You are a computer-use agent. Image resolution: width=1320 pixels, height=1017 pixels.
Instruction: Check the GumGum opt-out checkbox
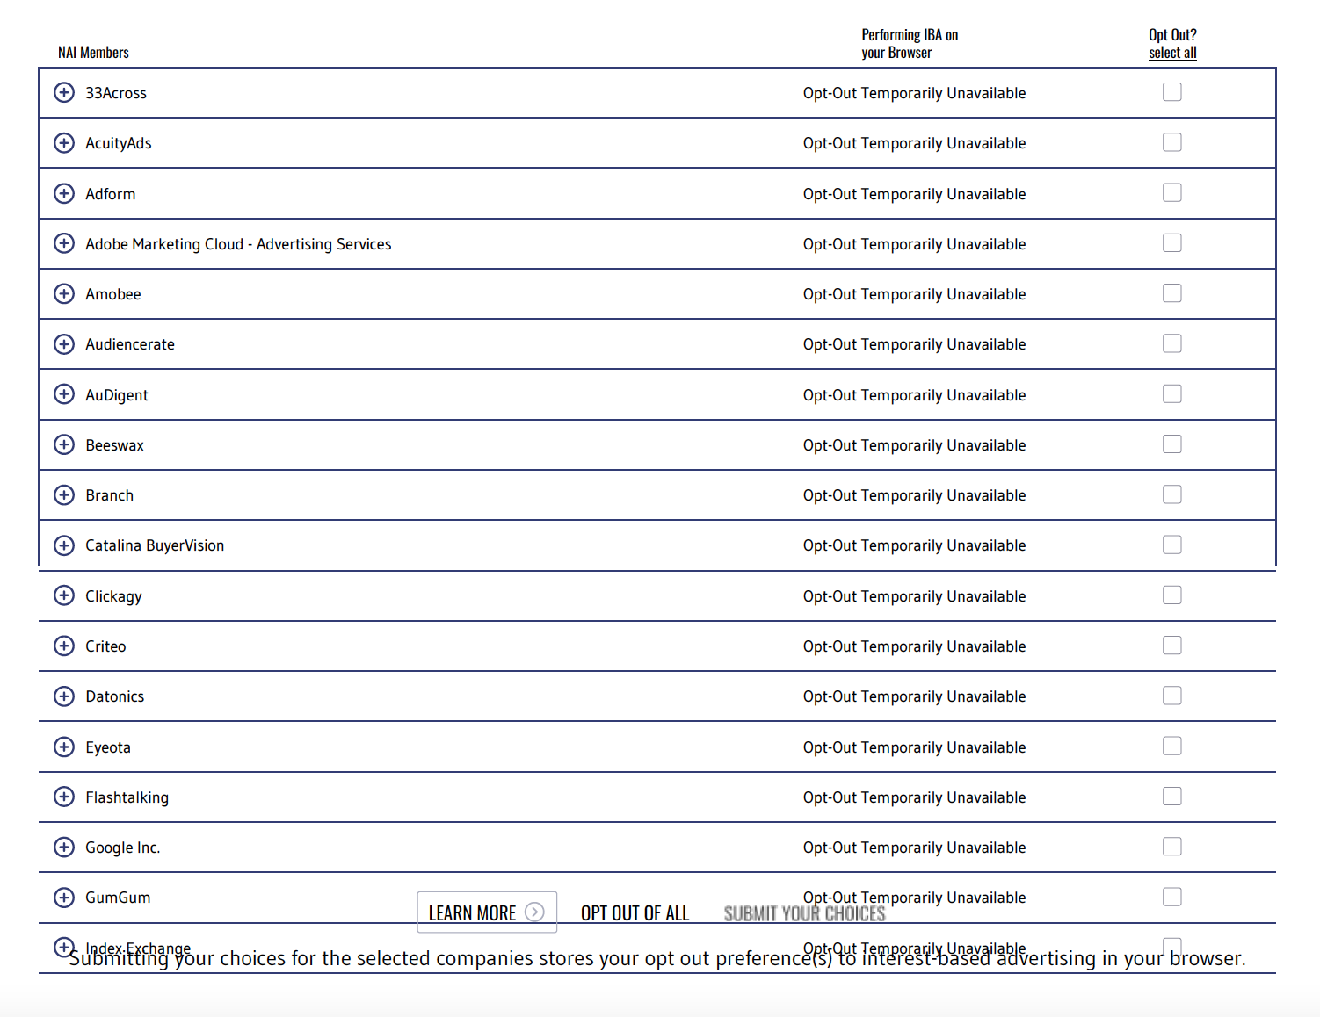[1172, 897]
